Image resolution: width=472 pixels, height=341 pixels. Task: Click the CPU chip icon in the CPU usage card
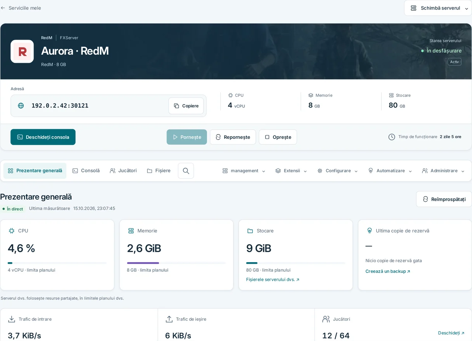click(11, 231)
